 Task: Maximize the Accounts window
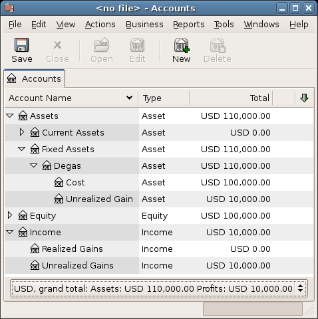[295, 9]
